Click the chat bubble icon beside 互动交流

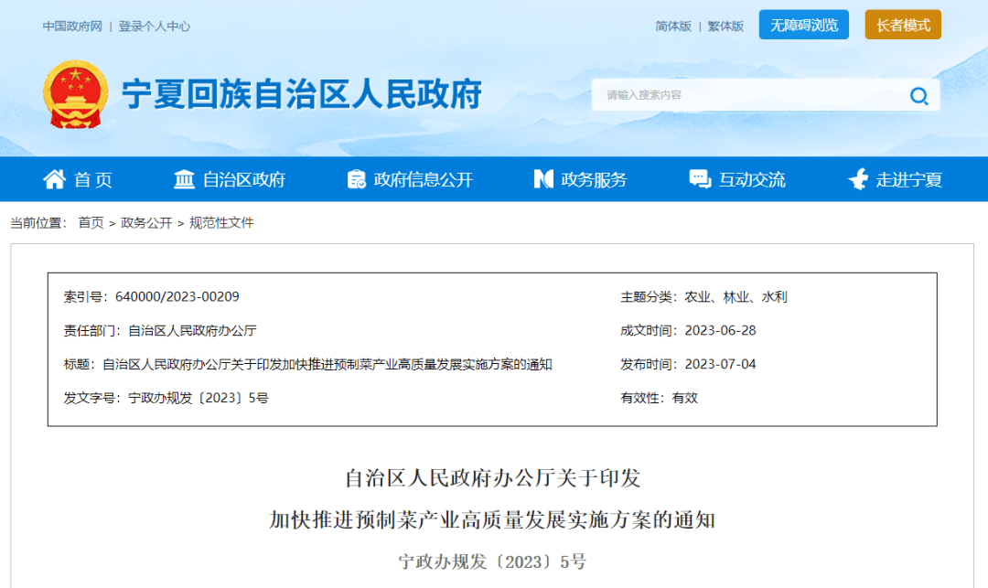[x=700, y=179]
